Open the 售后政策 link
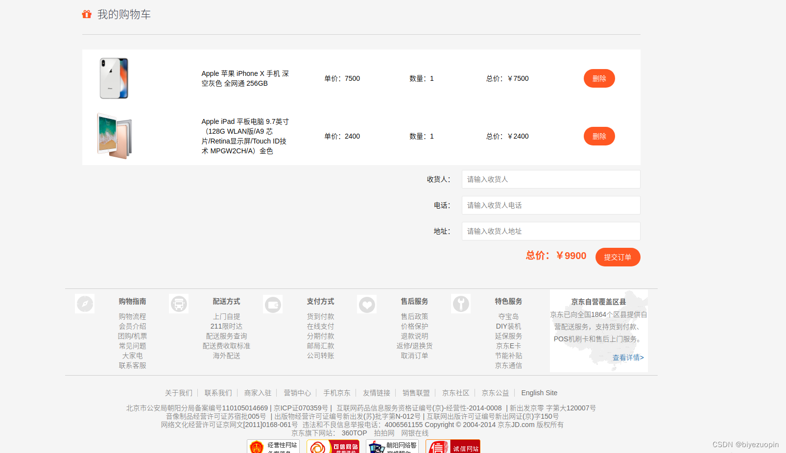Image resolution: width=786 pixels, height=453 pixels. (415, 316)
